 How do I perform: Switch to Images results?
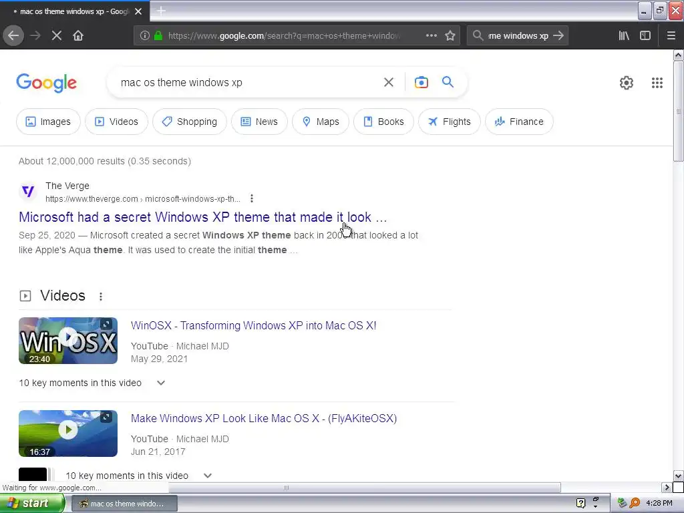(x=48, y=122)
